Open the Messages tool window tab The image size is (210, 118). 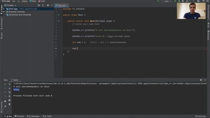33,116
